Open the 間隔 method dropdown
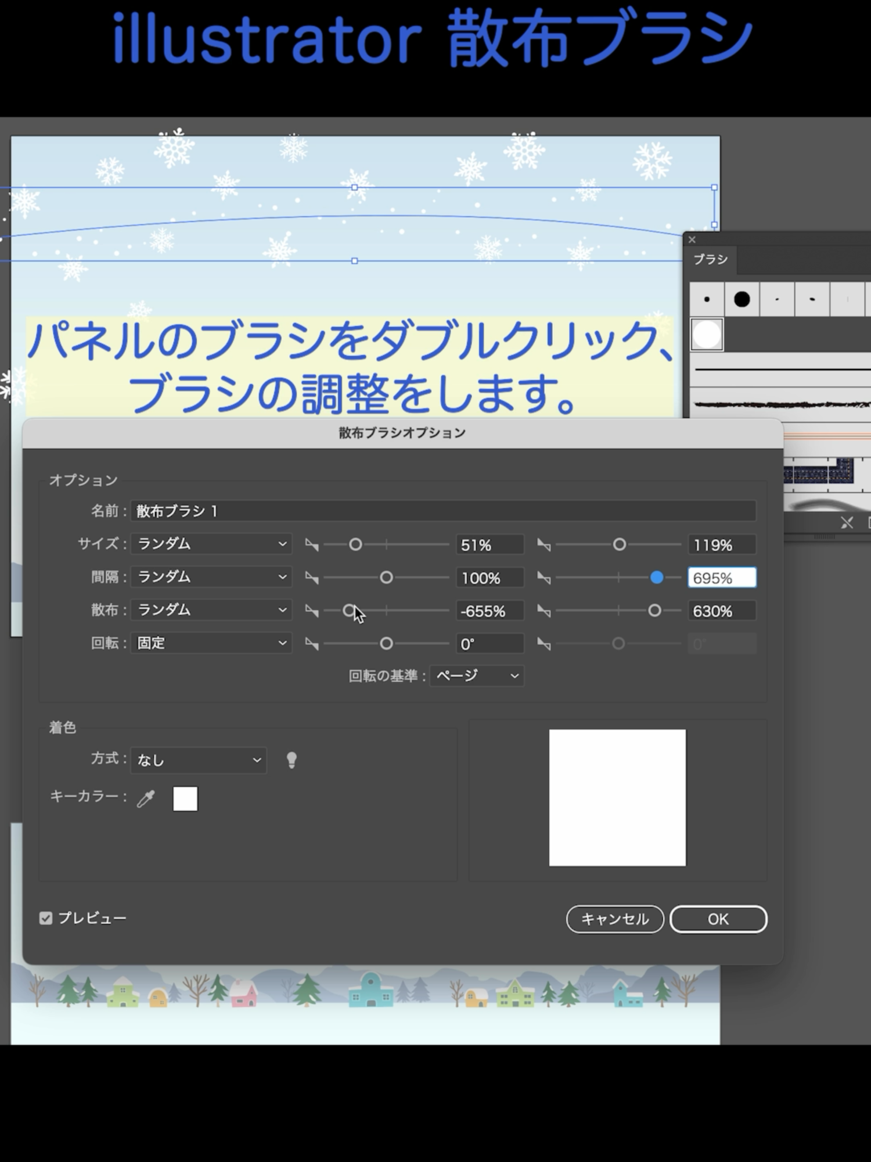871x1162 pixels. coord(211,577)
